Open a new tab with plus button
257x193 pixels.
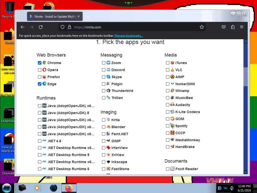(88, 17)
